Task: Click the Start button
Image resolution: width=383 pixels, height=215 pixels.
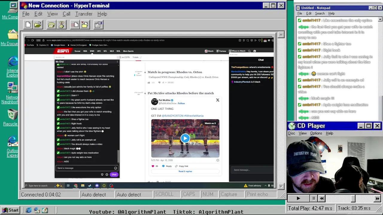Action: pyautogui.click(x=10, y=210)
